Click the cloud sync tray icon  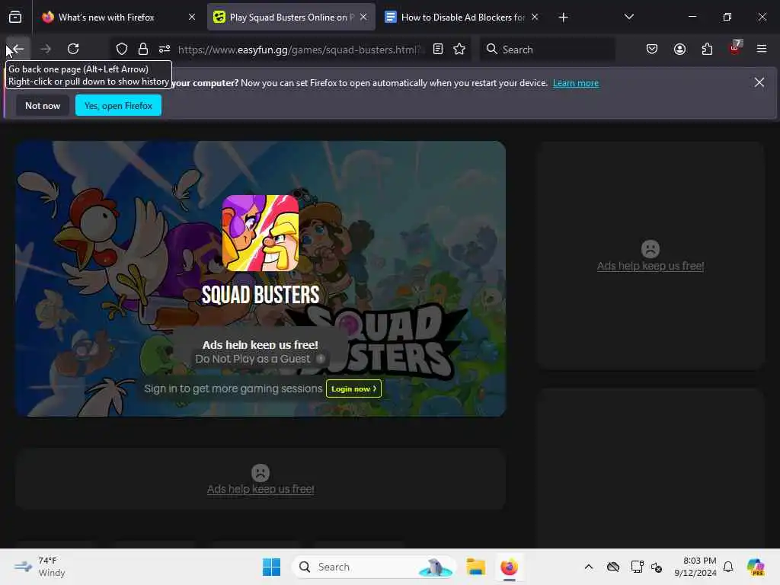[x=613, y=567]
